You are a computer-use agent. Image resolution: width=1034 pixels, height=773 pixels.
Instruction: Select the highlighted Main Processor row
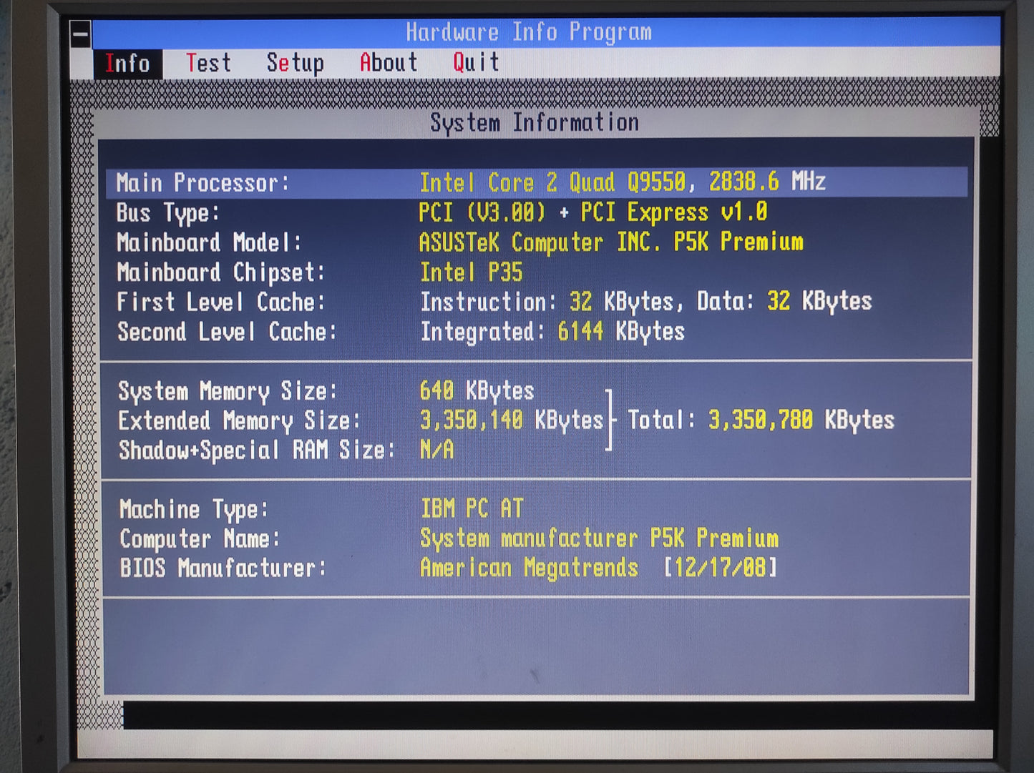coord(537,183)
